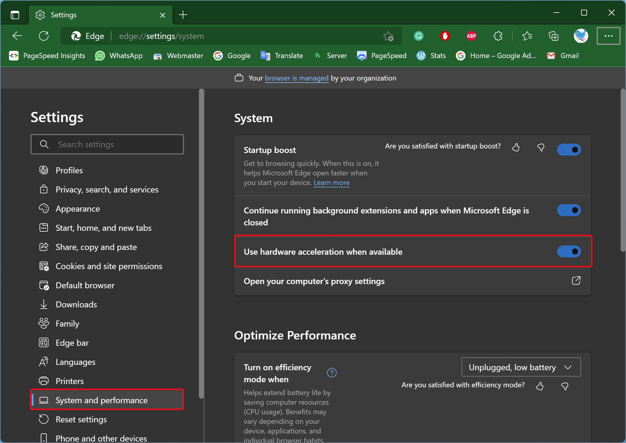Click the Cookies and site permissions icon
This screenshot has height=443, width=626.
(x=44, y=266)
